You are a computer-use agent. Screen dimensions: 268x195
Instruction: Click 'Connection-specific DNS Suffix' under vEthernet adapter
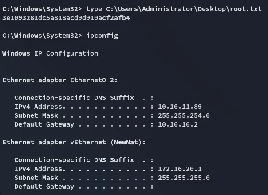click(74, 160)
